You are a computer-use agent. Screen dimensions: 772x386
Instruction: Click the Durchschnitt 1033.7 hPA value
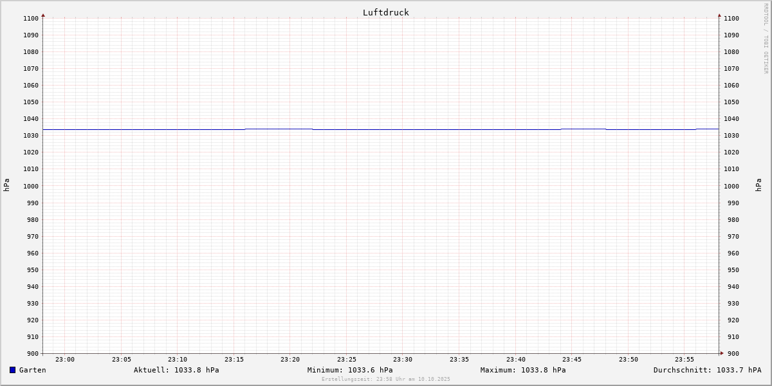coord(707,370)
